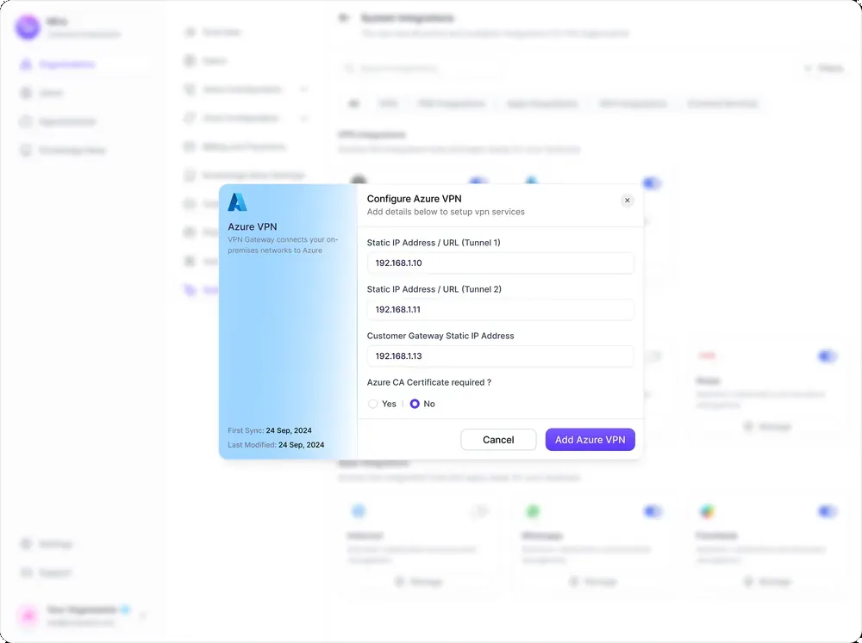Select No for Azure CA Certificate
The height and width of the screenshot is (643, 862).
(415, 405)
